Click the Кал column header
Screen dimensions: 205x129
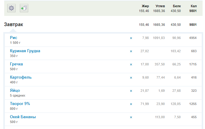[193, 6]
